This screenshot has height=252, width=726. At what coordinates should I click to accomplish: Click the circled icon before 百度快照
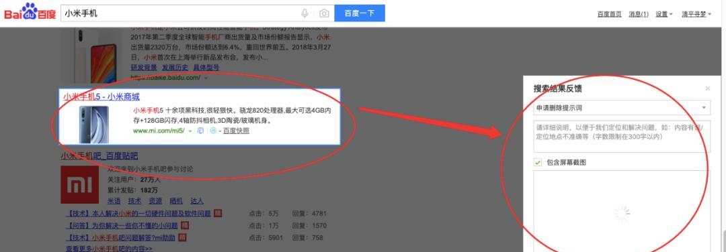click(x=213, y=131)
